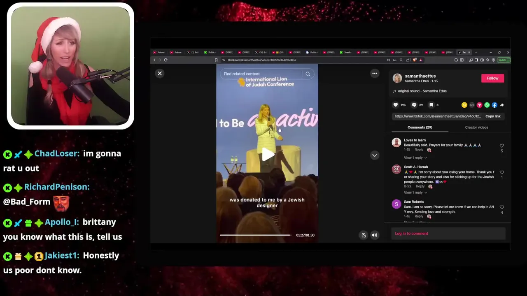
Task: Click ChadLoser username in stream chat
Action: pos(57,153)
